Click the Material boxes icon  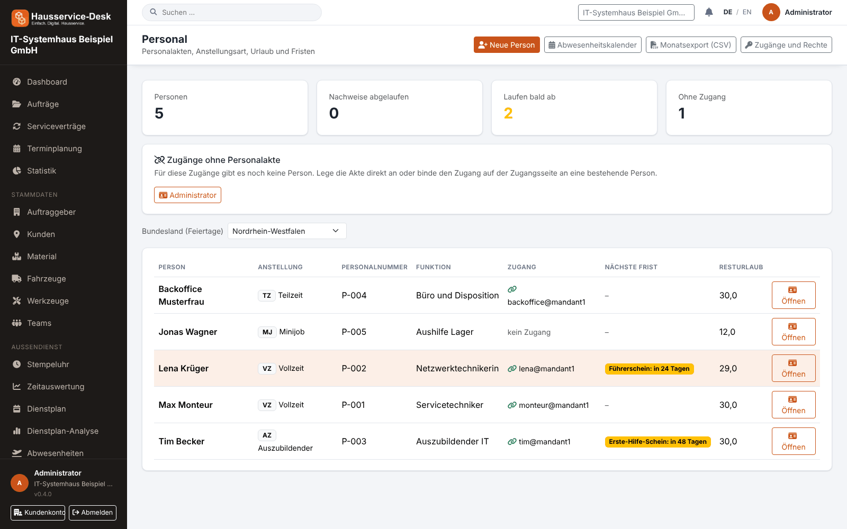[x=17, y=257]
